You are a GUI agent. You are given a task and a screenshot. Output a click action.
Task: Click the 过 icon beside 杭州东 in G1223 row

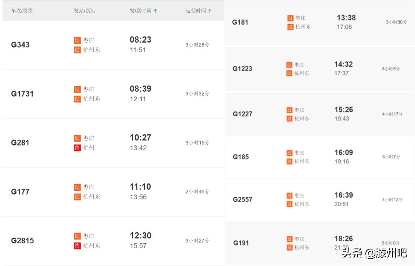[x=289, y=73]
